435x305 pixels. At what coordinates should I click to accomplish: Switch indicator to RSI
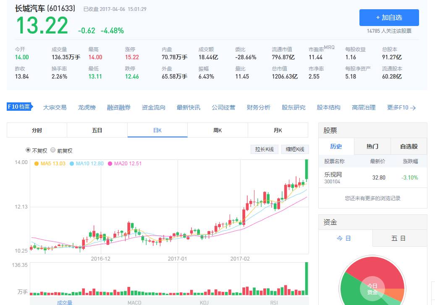tap(274, 302)
